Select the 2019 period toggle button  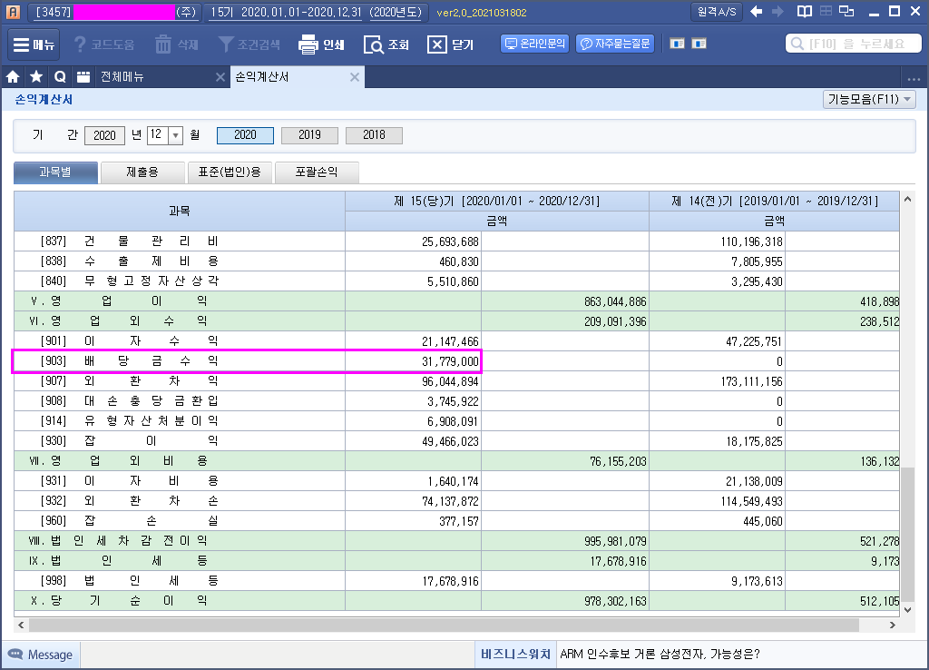point(309,135)
